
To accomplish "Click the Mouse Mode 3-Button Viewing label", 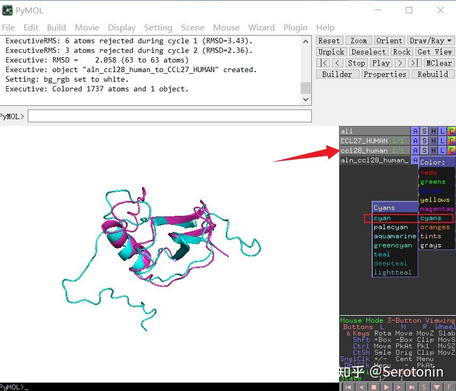I will (x=398, y=320).
